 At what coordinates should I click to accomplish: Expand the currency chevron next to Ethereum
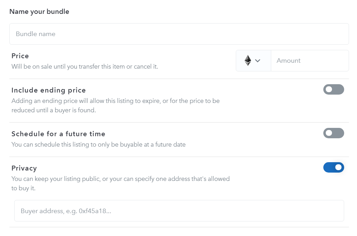[258, 61]
